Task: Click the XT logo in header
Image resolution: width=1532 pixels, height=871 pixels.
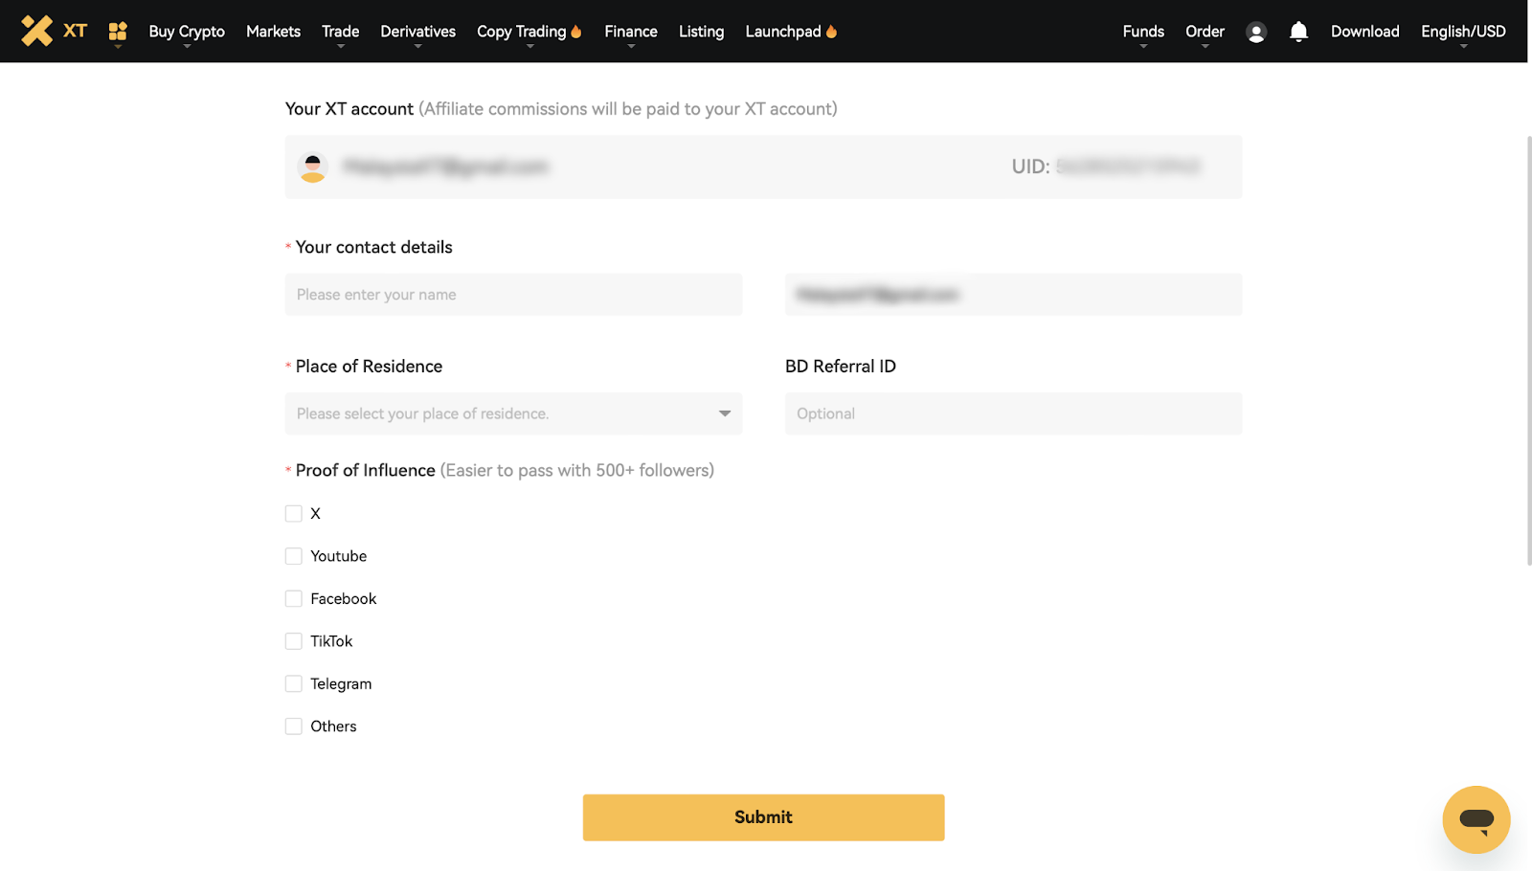Action: pyautogui.click(x=54, y=31)
